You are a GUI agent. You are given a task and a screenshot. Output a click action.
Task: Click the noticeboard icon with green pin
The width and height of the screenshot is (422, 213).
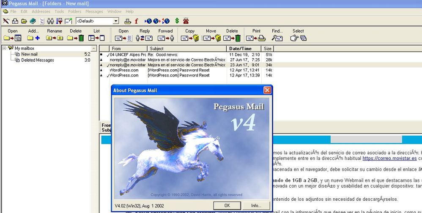pyautogui.click(x=69, y=21)
